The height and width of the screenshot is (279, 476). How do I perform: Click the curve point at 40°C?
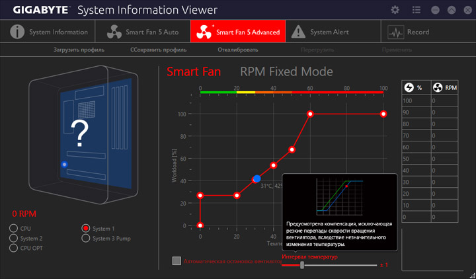point(274,165)
